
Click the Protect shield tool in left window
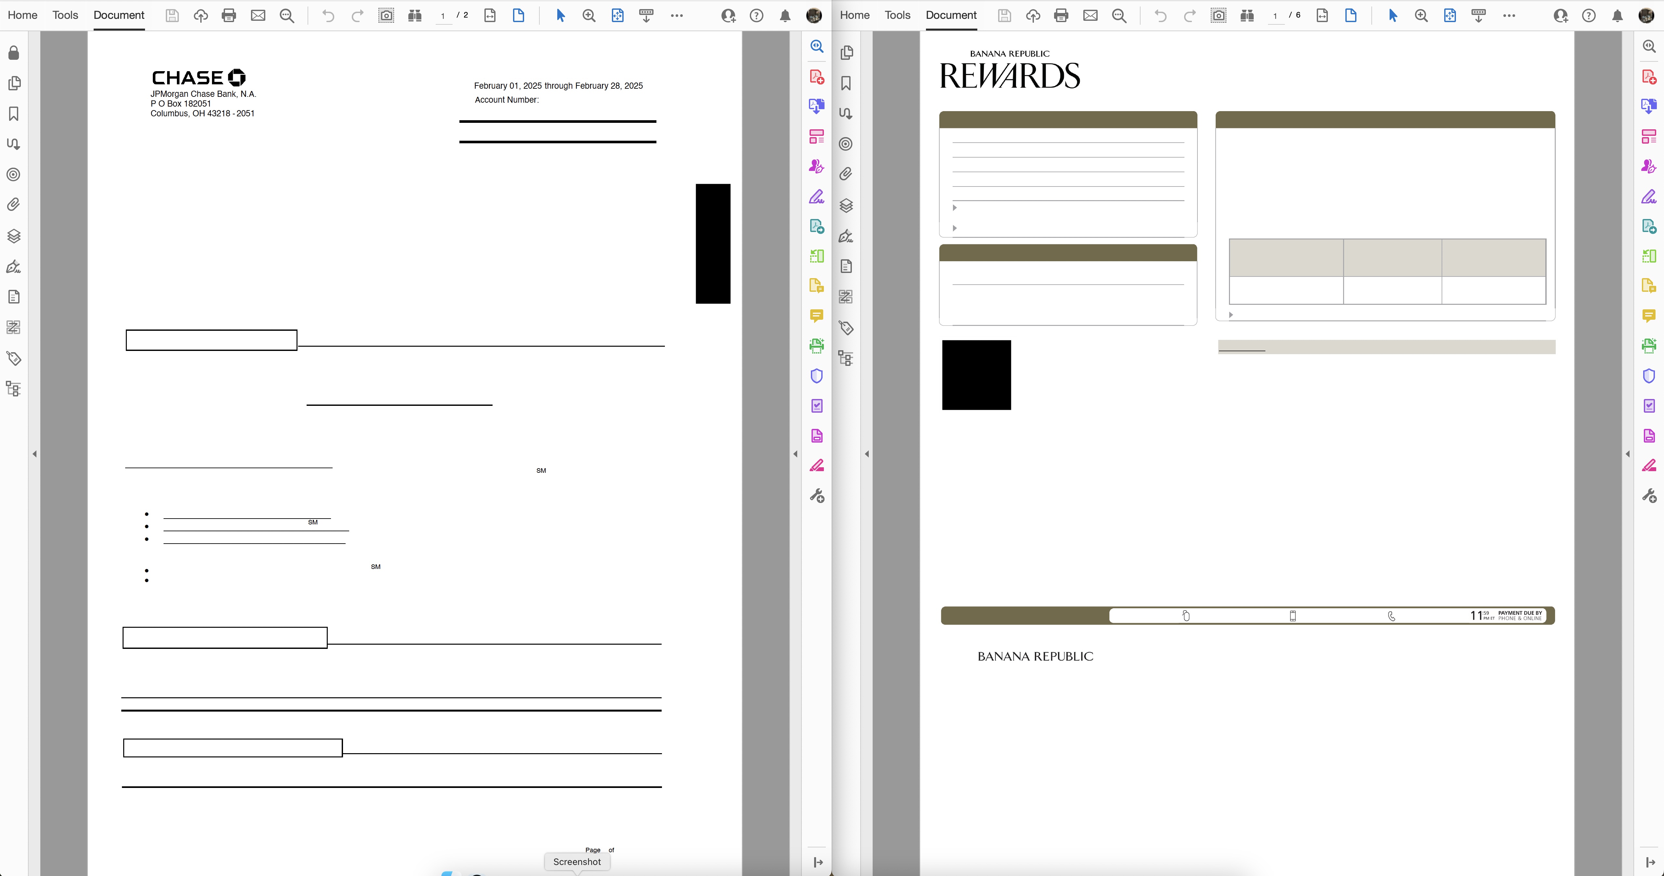click(816, 376)
